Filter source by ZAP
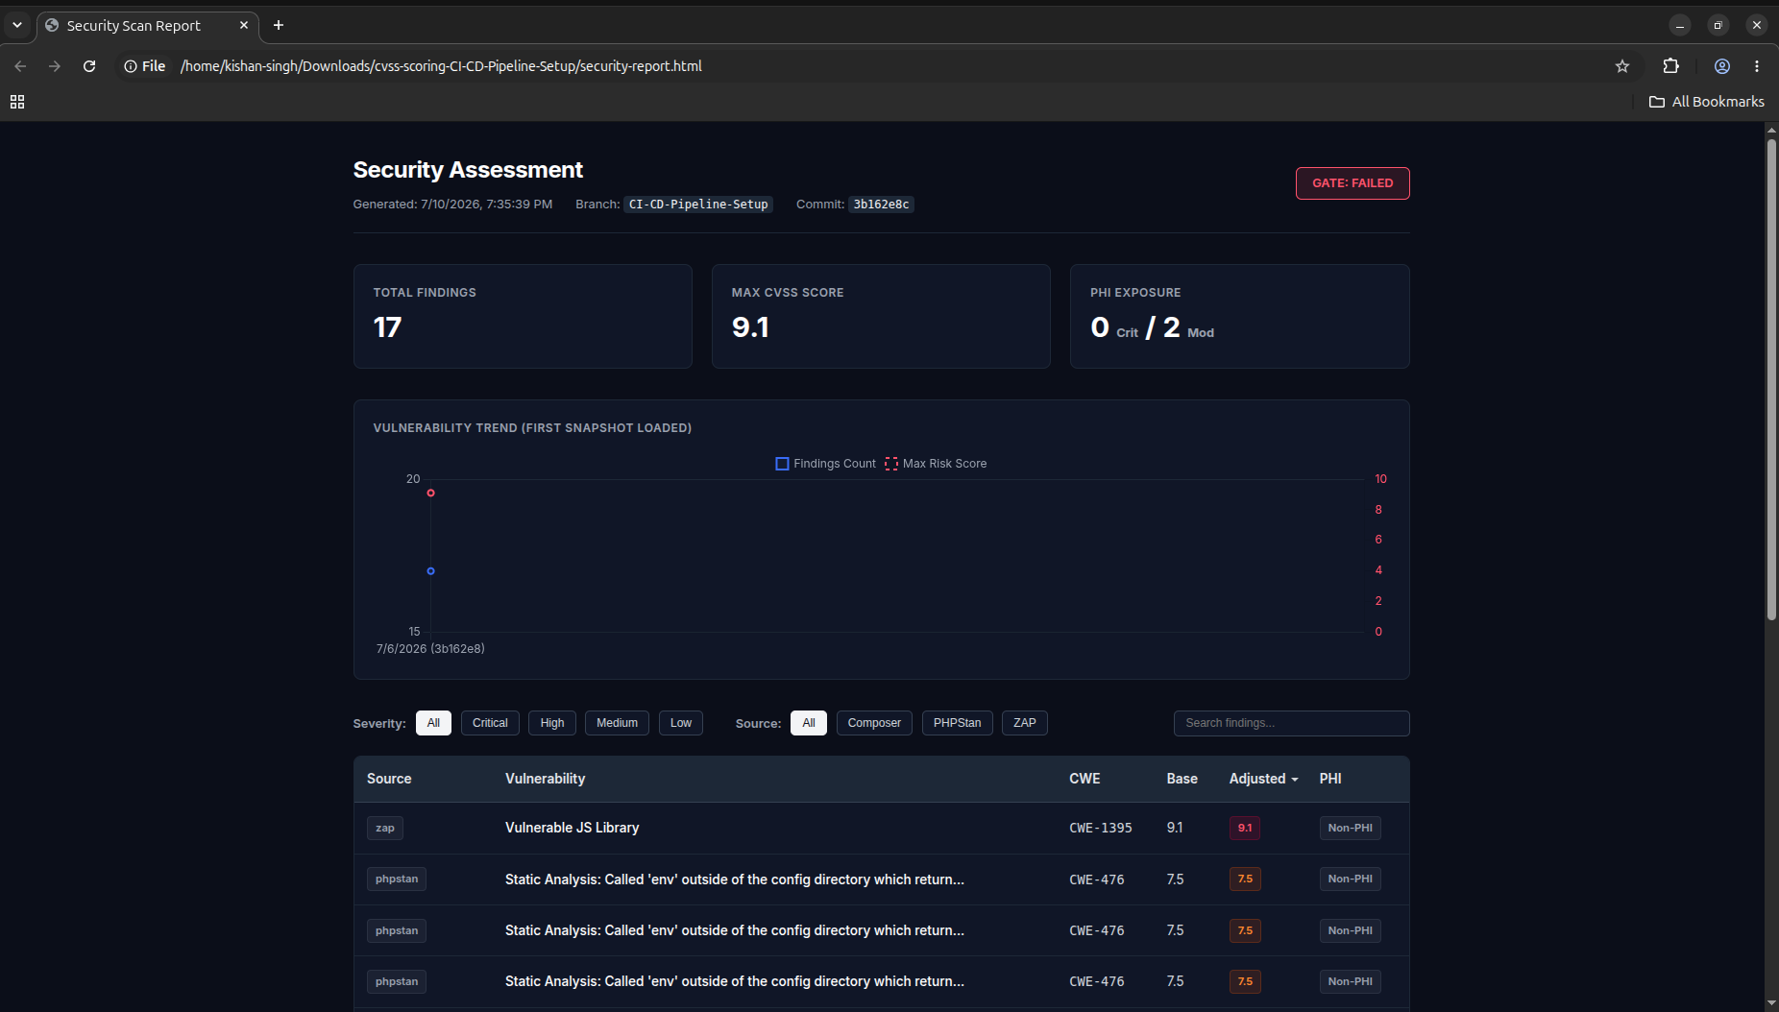The image size is (1779, 1012). [x=1024, y=723]
